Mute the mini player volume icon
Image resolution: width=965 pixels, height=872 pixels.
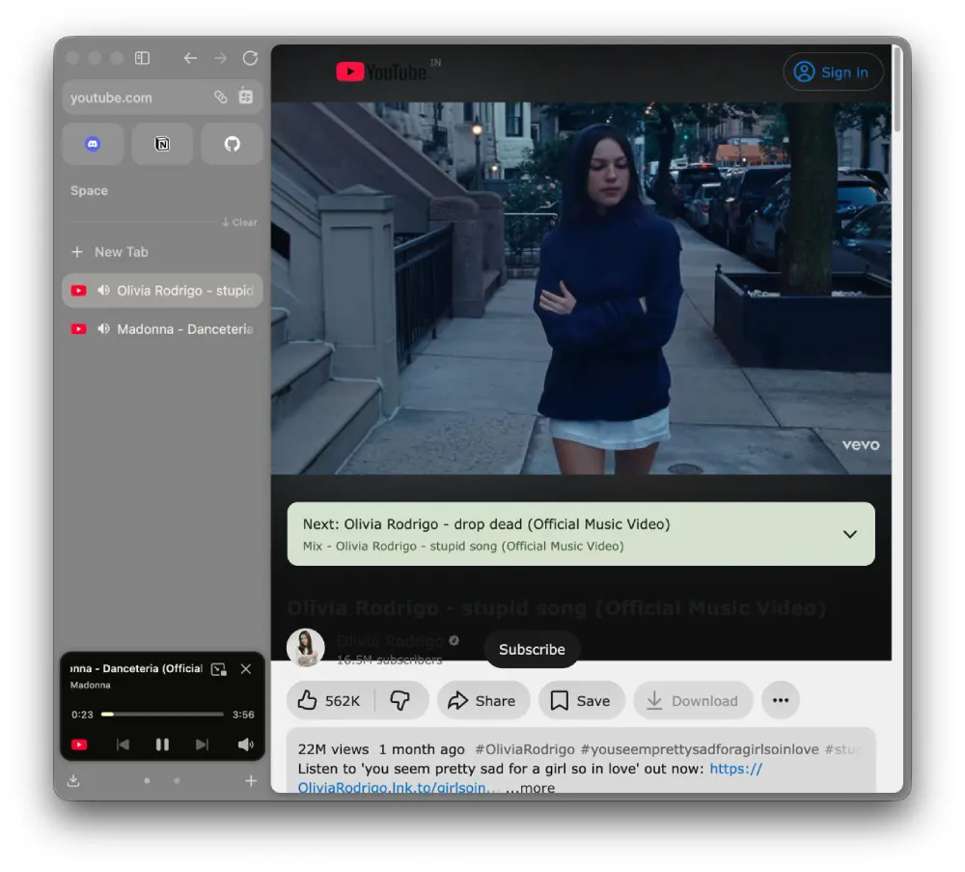[x=245, y=745]
